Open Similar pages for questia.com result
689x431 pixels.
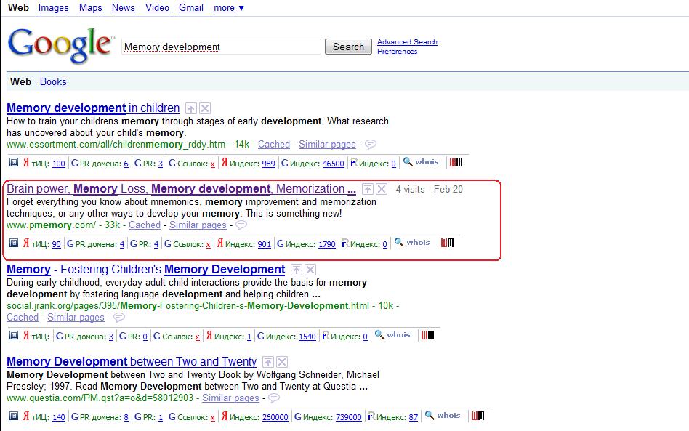(x=230, y=398)
